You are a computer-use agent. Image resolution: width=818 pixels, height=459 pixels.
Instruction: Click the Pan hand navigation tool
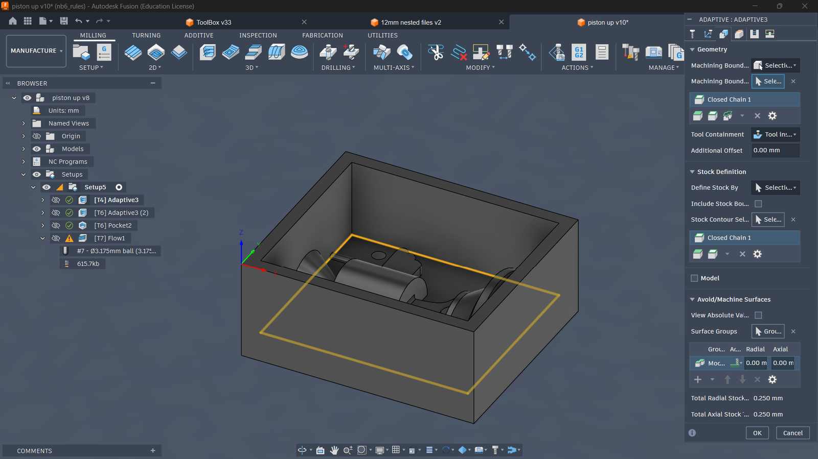click(334, 450)
